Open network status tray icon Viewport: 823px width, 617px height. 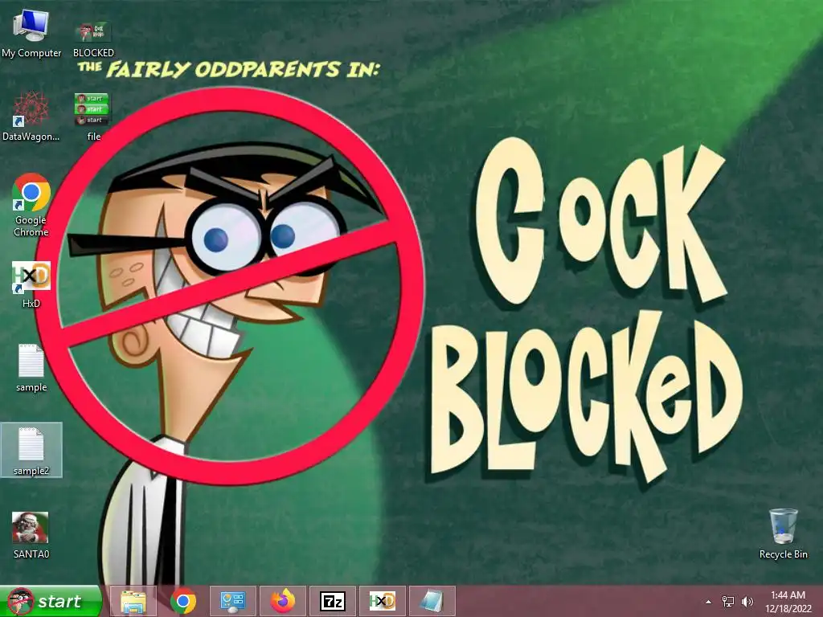pyautogui.click(x=728, y=602)
